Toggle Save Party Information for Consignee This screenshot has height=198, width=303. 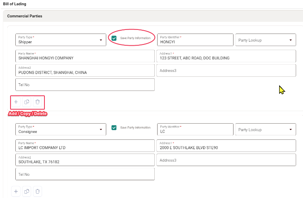coord(114,128)
